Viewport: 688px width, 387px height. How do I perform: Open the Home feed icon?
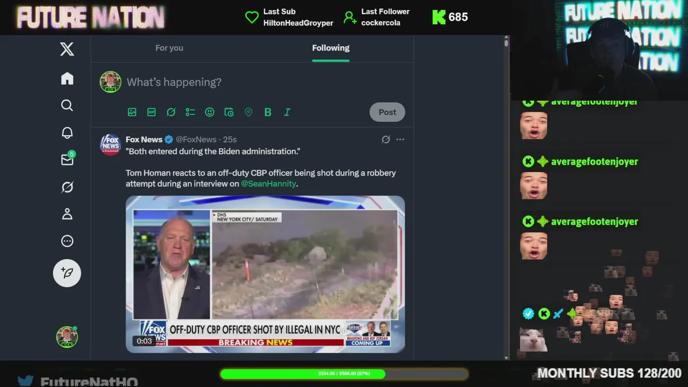(67, 78)
